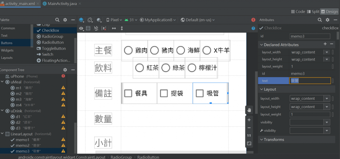Select the 綠茶 radio button
The height and width of the screenshot is (159, 340).
(x=172, y=68)
